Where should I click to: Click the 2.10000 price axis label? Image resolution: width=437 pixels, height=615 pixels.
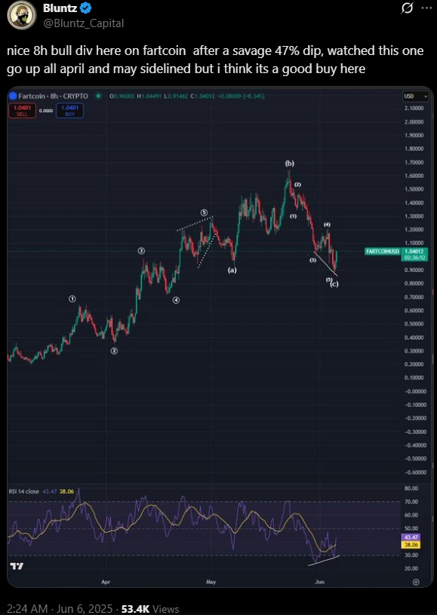pos(414,109)
